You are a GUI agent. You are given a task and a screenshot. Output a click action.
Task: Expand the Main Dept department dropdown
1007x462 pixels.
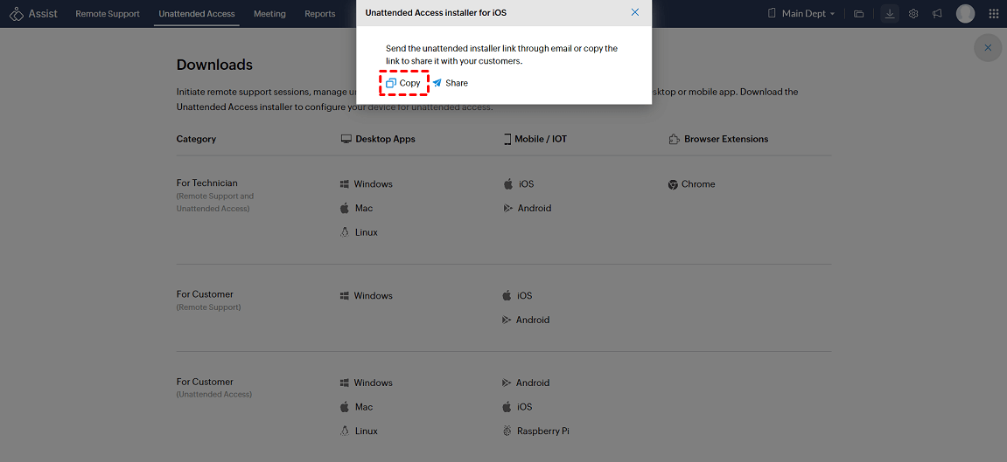click(x=802, y=13)
